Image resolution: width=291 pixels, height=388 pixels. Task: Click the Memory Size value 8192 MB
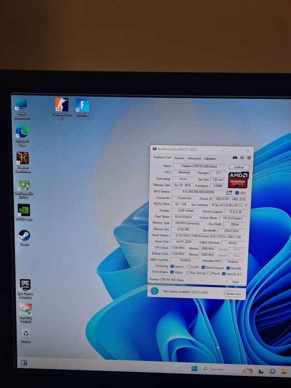[183, 229]
